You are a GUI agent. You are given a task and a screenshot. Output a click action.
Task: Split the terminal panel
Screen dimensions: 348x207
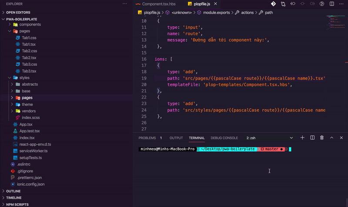pyautogui.click(x=312, y=138)
